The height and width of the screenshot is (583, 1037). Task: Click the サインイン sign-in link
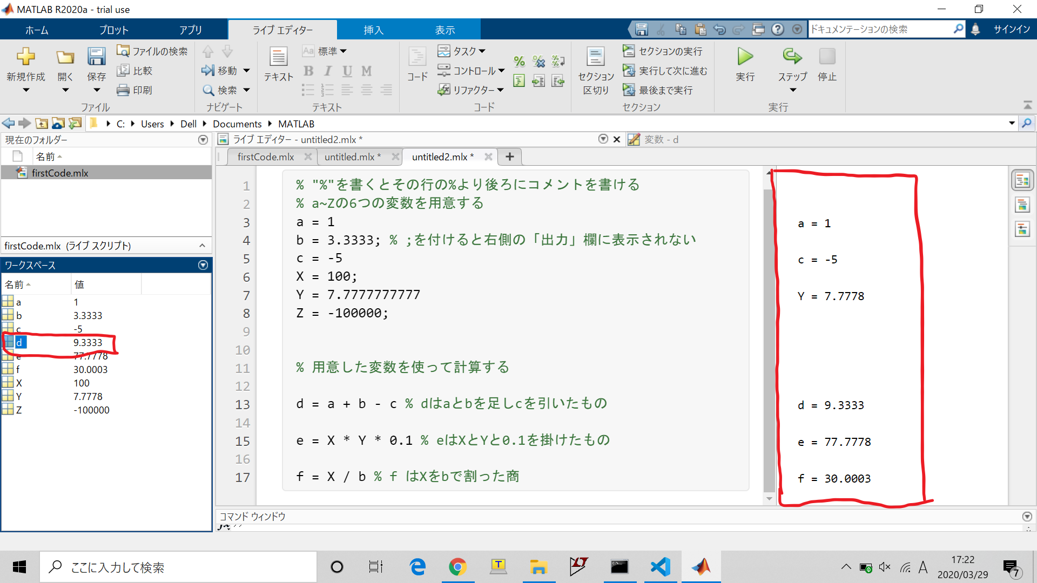coord(1012,29)
